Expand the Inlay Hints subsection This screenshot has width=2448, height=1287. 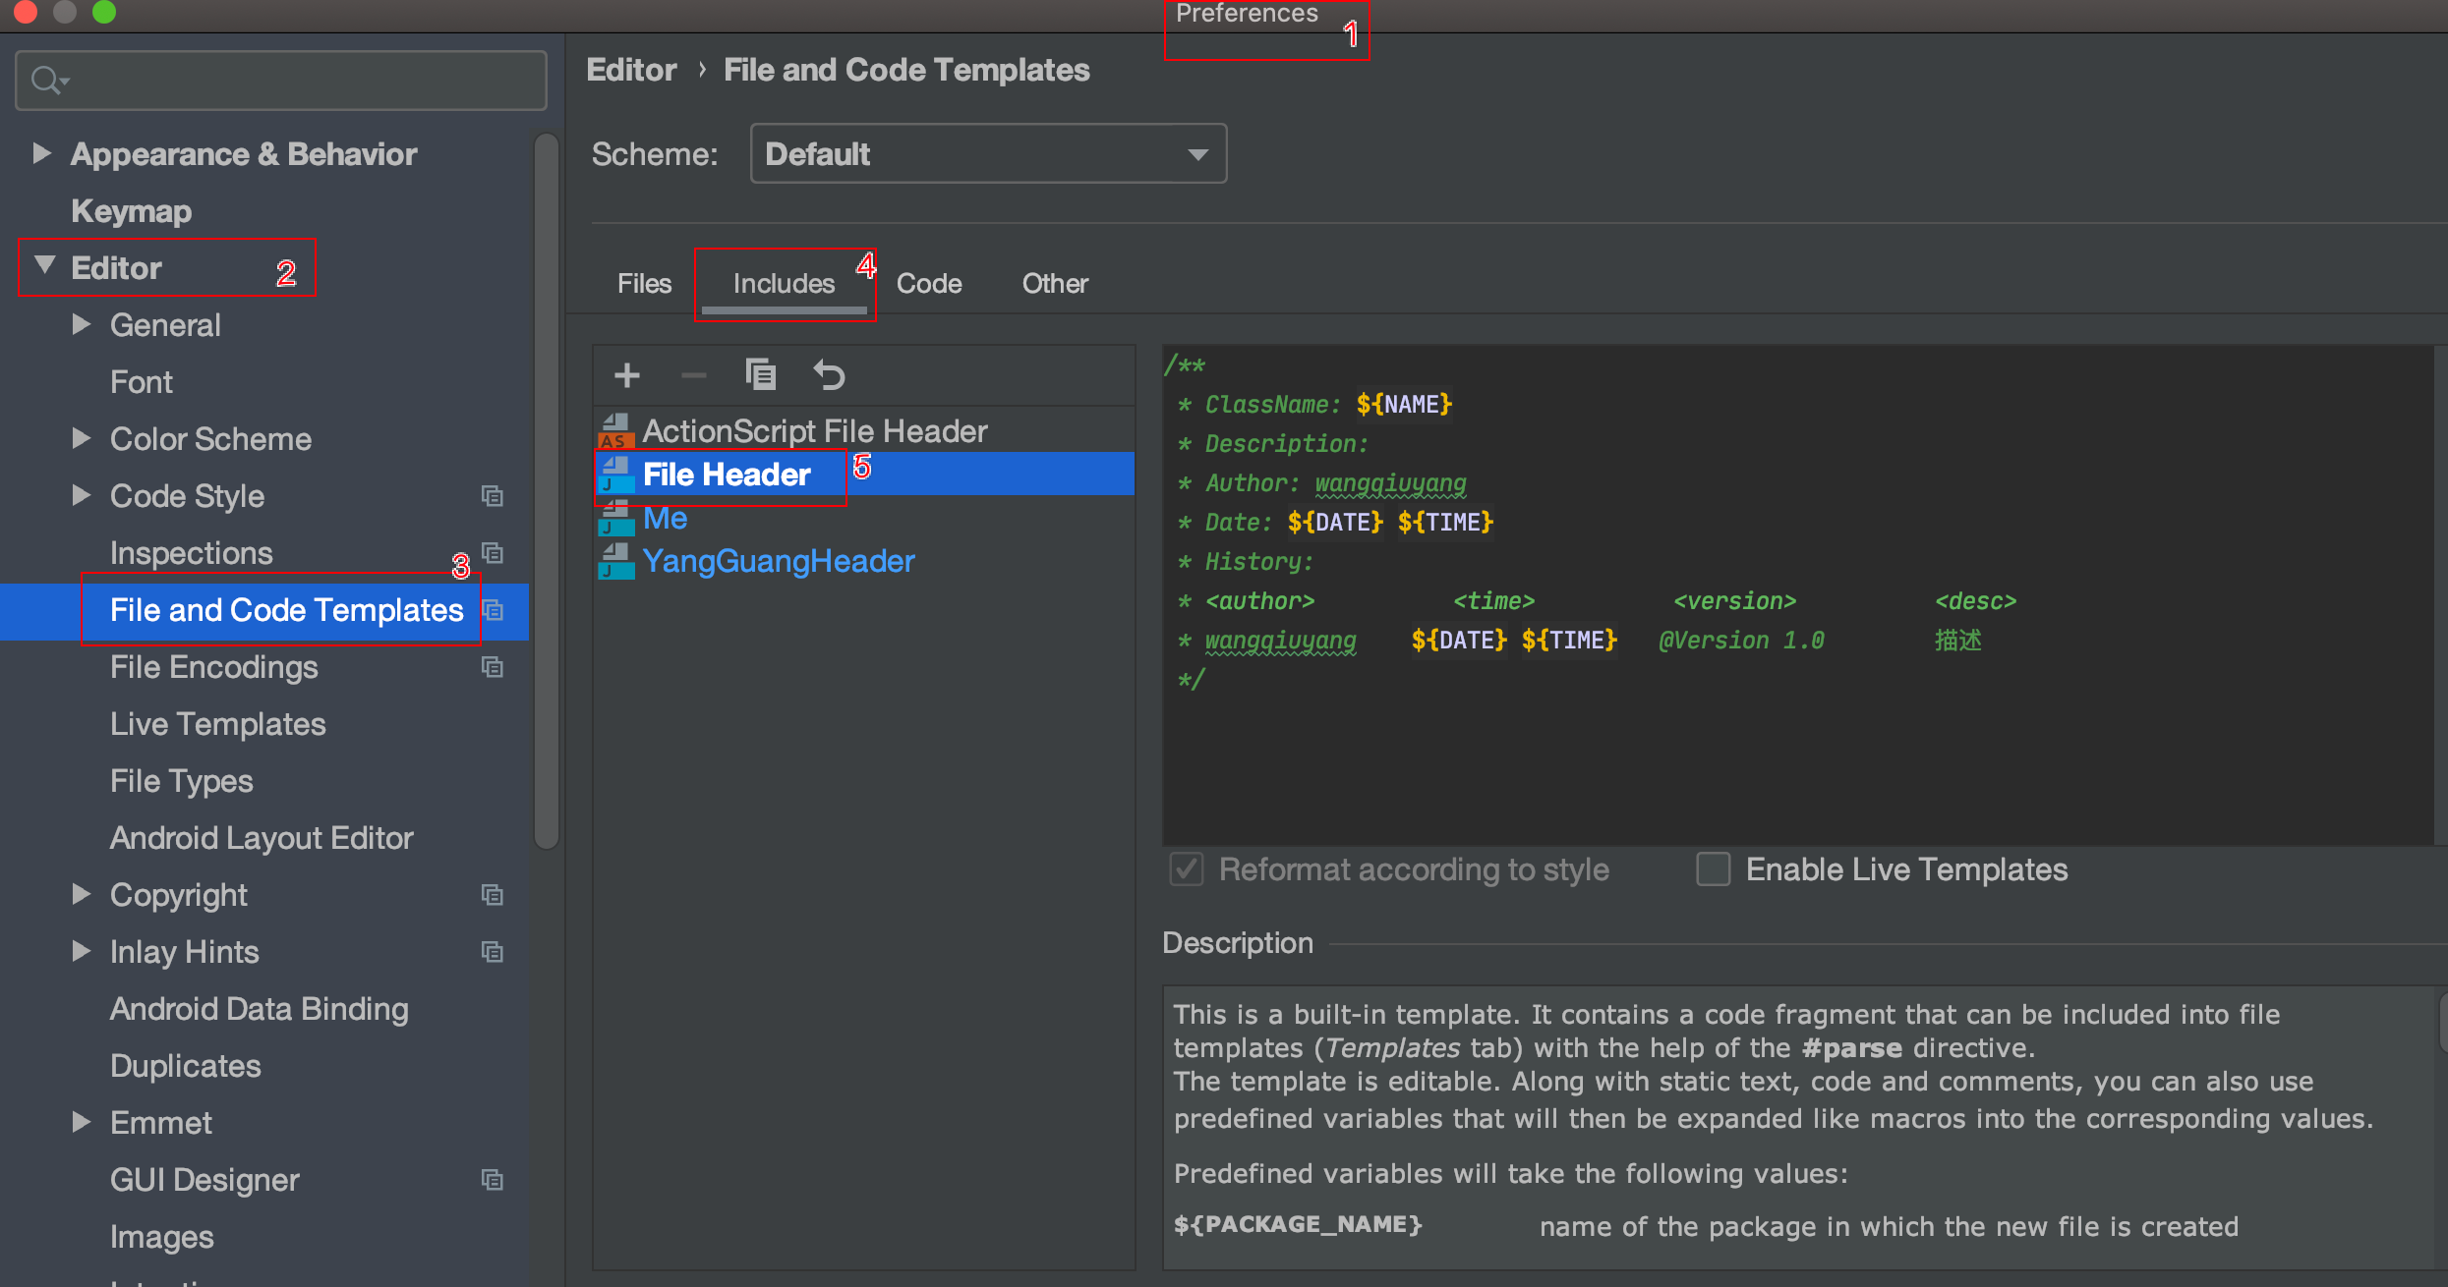pos(82,951)
